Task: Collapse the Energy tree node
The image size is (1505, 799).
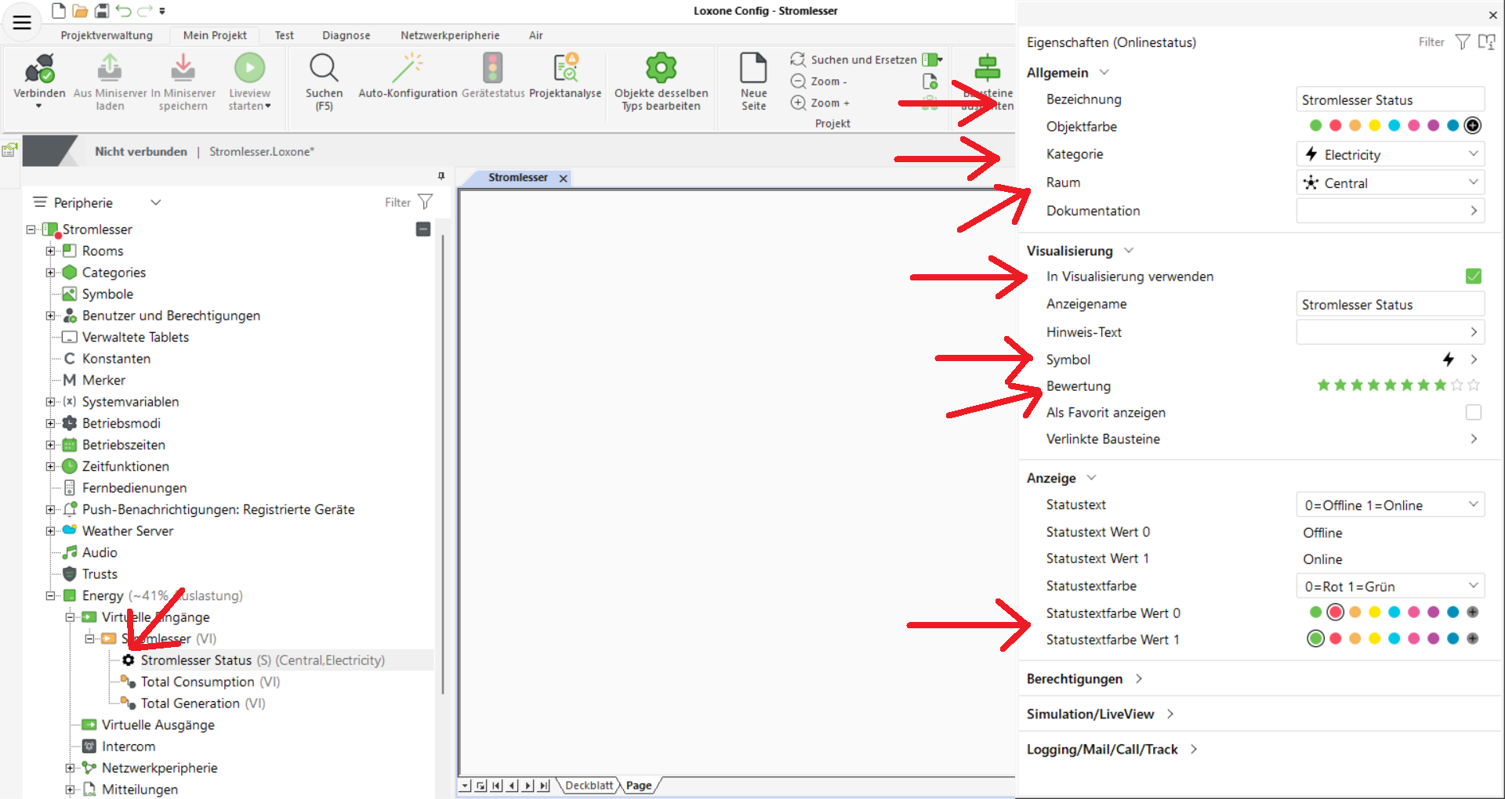Action: (x=51, y=596)
